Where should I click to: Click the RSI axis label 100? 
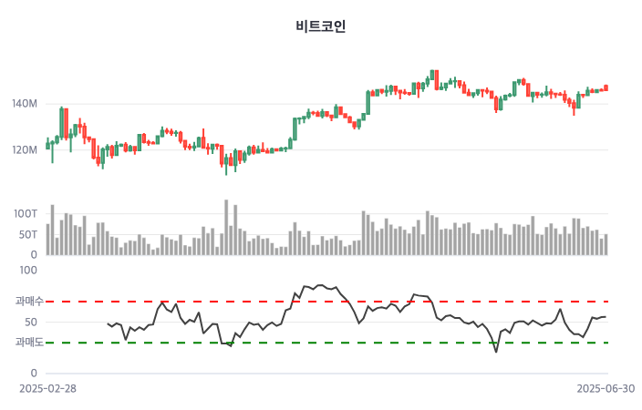pyautogui.click(x=27, y=270)
